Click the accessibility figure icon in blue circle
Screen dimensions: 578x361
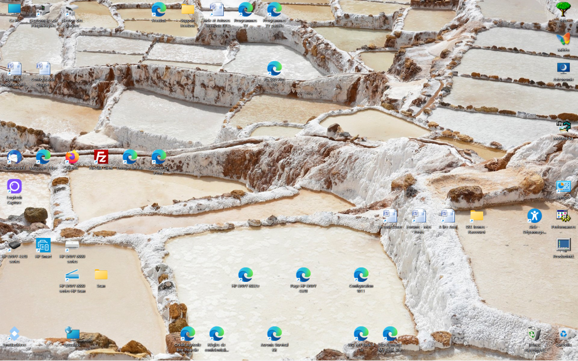tap(534, 216)
